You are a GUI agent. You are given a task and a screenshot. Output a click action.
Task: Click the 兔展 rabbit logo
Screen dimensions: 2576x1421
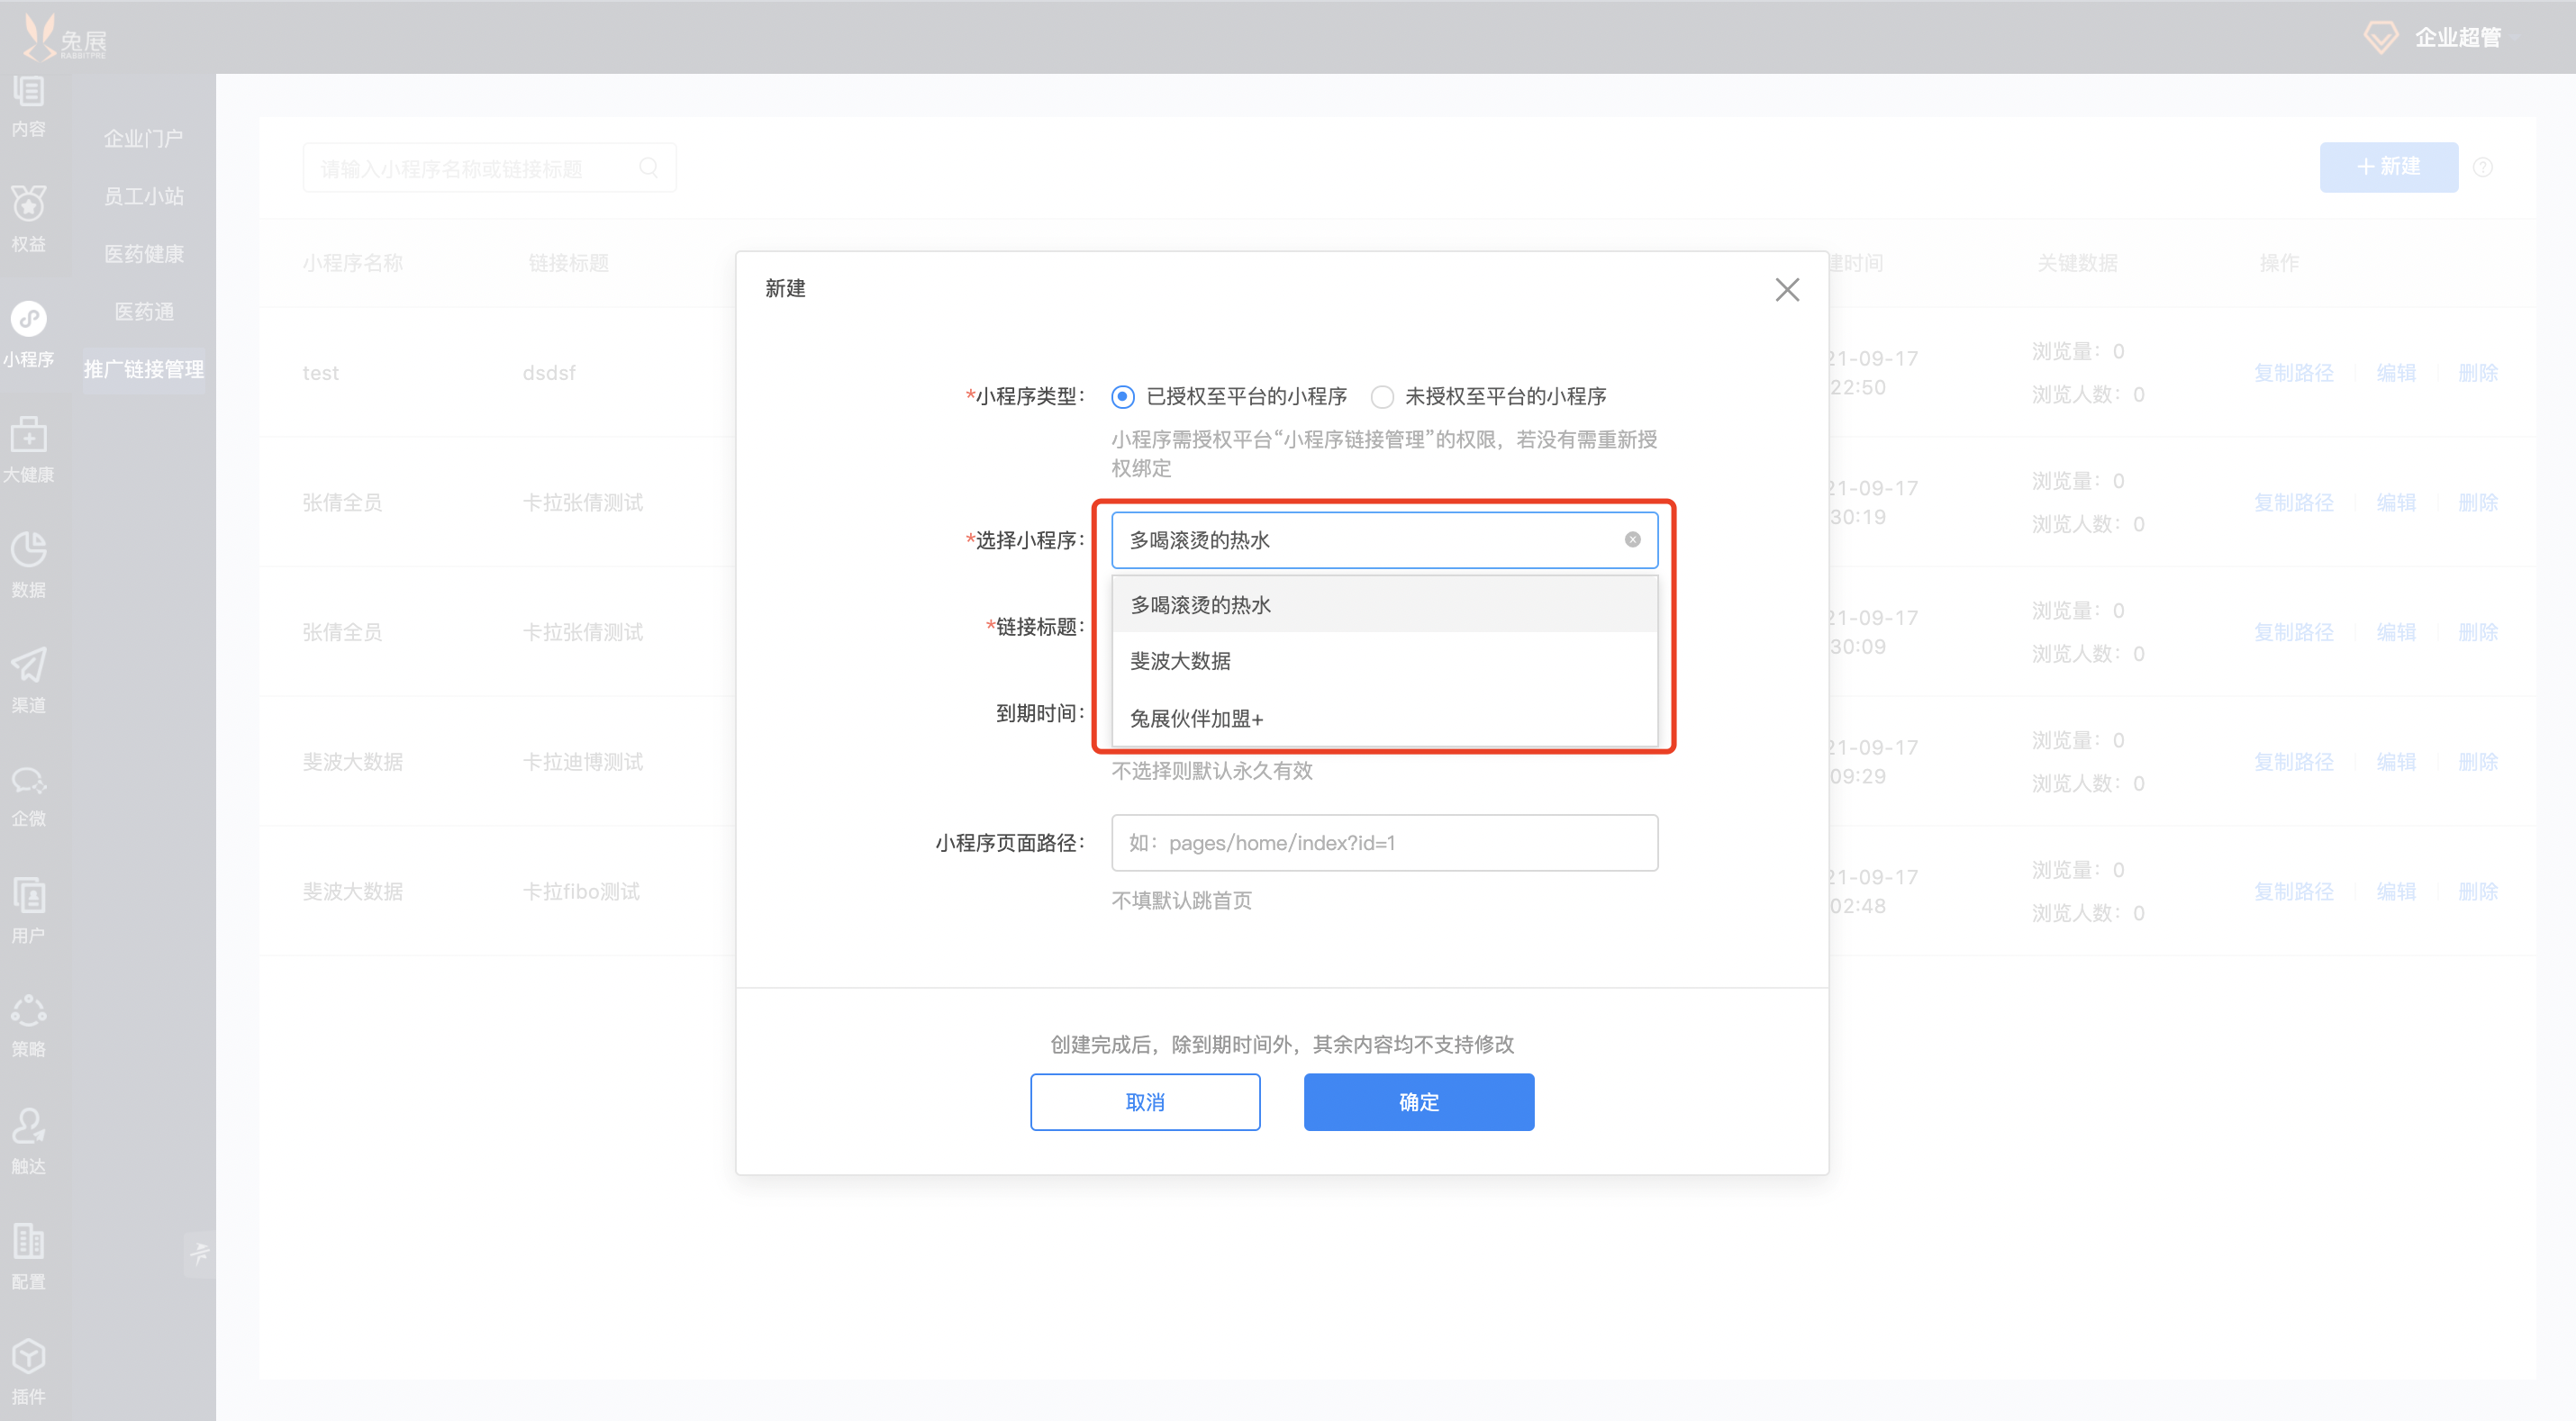pos(64,37)
